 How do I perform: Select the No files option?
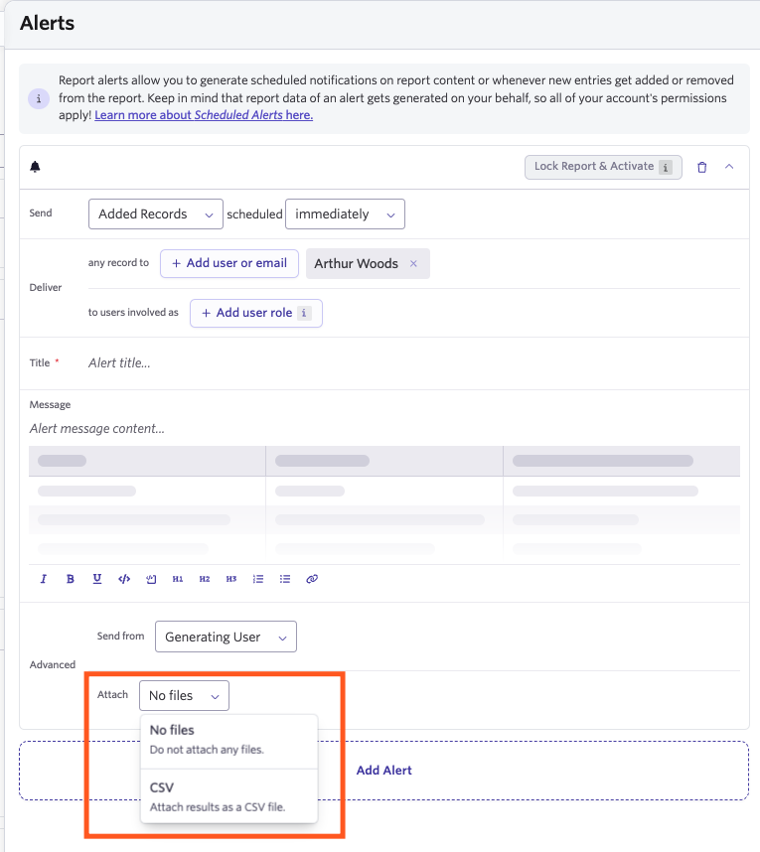point(228,740)
